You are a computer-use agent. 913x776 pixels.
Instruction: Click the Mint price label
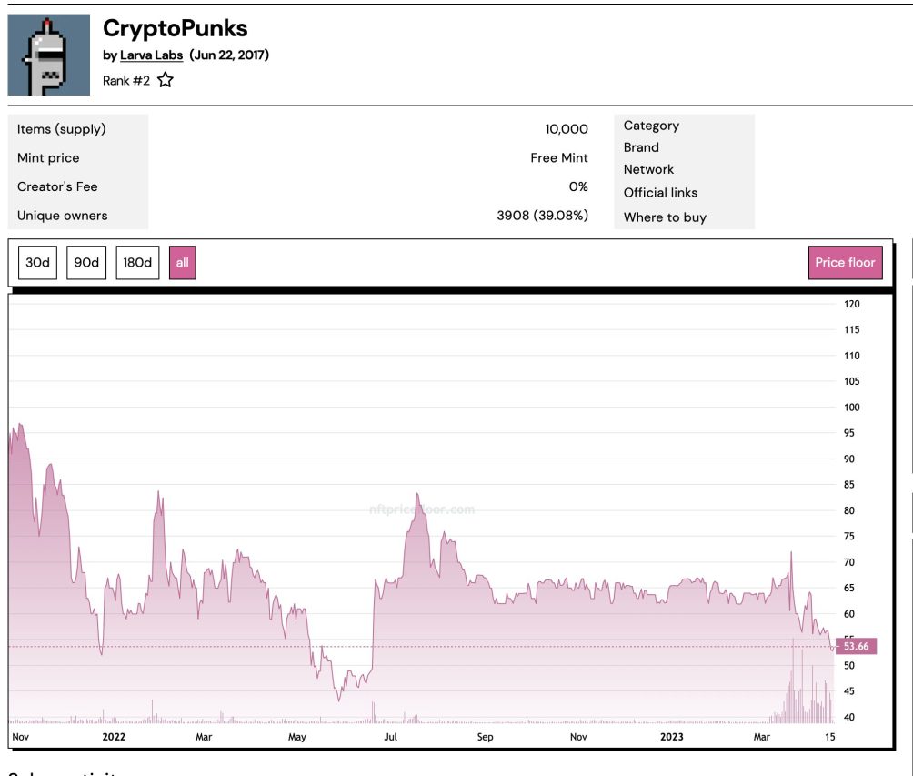point(48,158)
